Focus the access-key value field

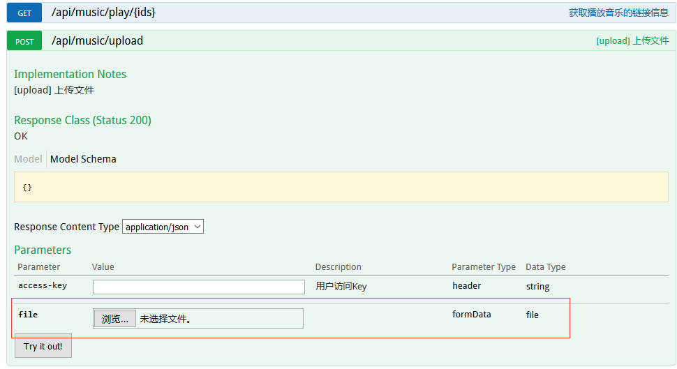point(199,287)
